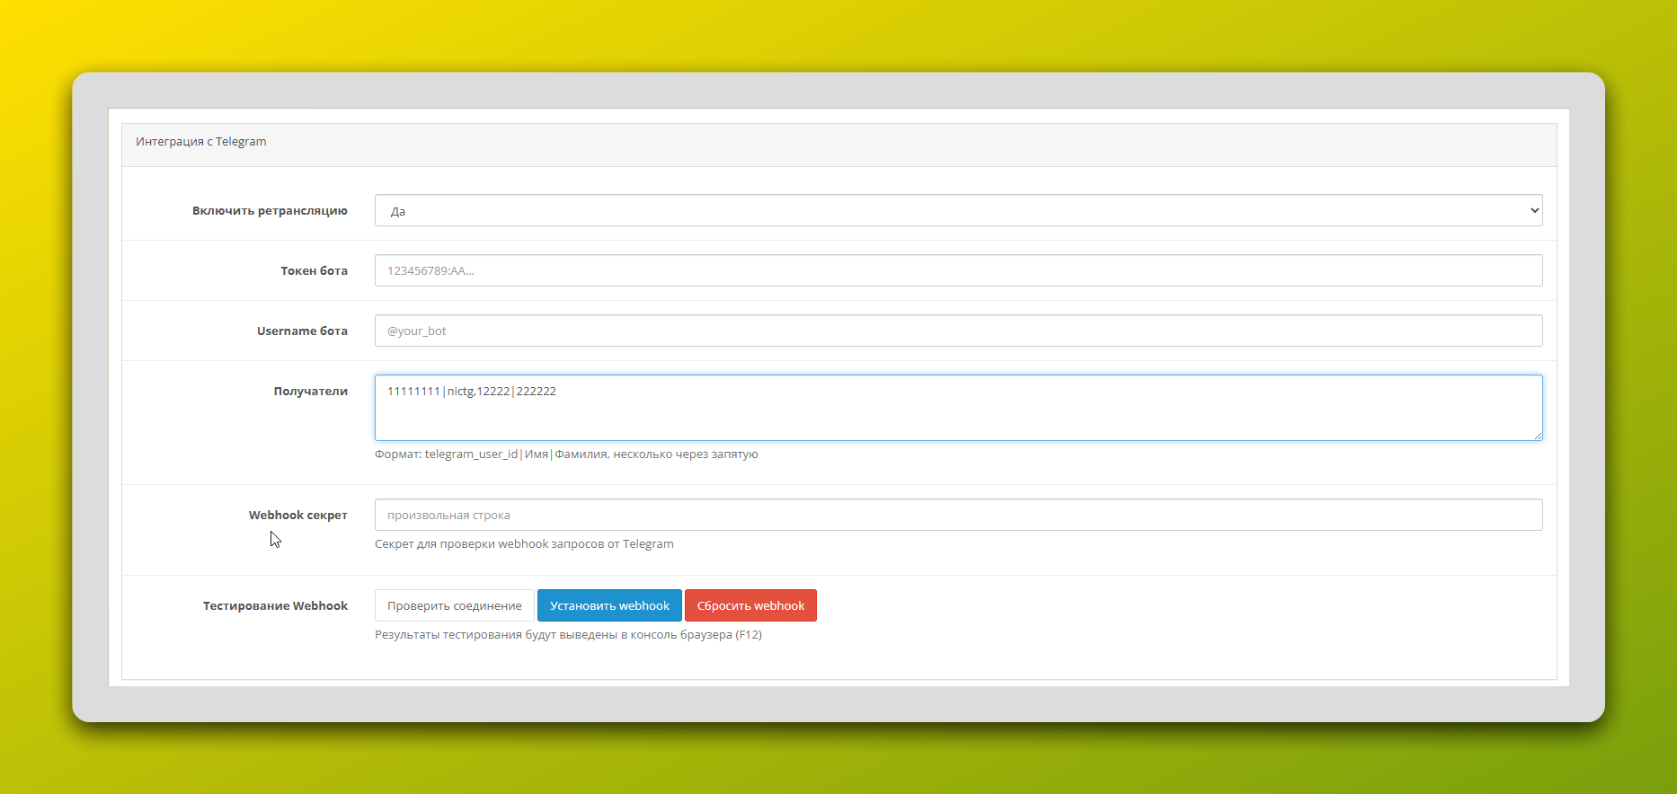The width and height of the screenshot is (1677, 794).
Task: Click the recipients format hint text
Action: 566,454
